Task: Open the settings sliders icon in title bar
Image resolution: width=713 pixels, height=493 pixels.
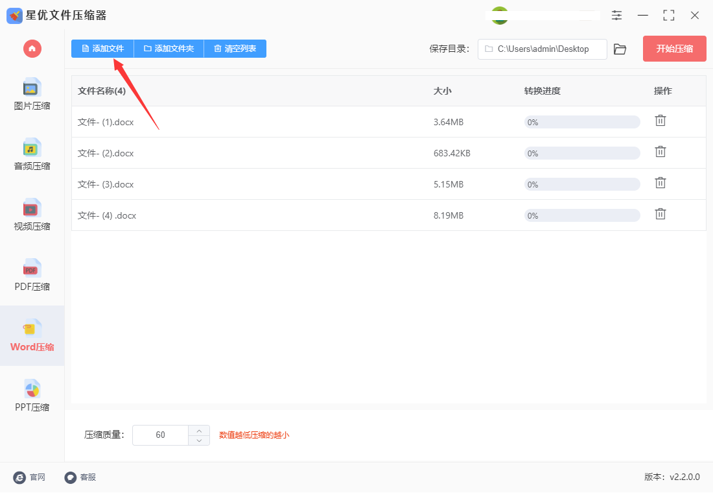Action: 616,15
